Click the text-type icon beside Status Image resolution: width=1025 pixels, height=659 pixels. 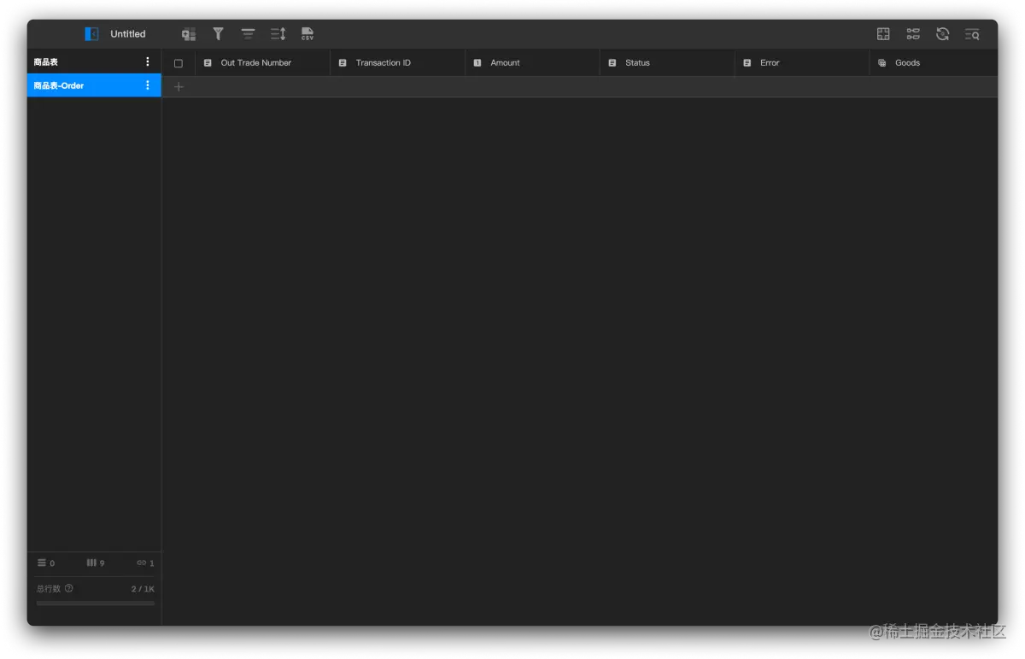612,63
